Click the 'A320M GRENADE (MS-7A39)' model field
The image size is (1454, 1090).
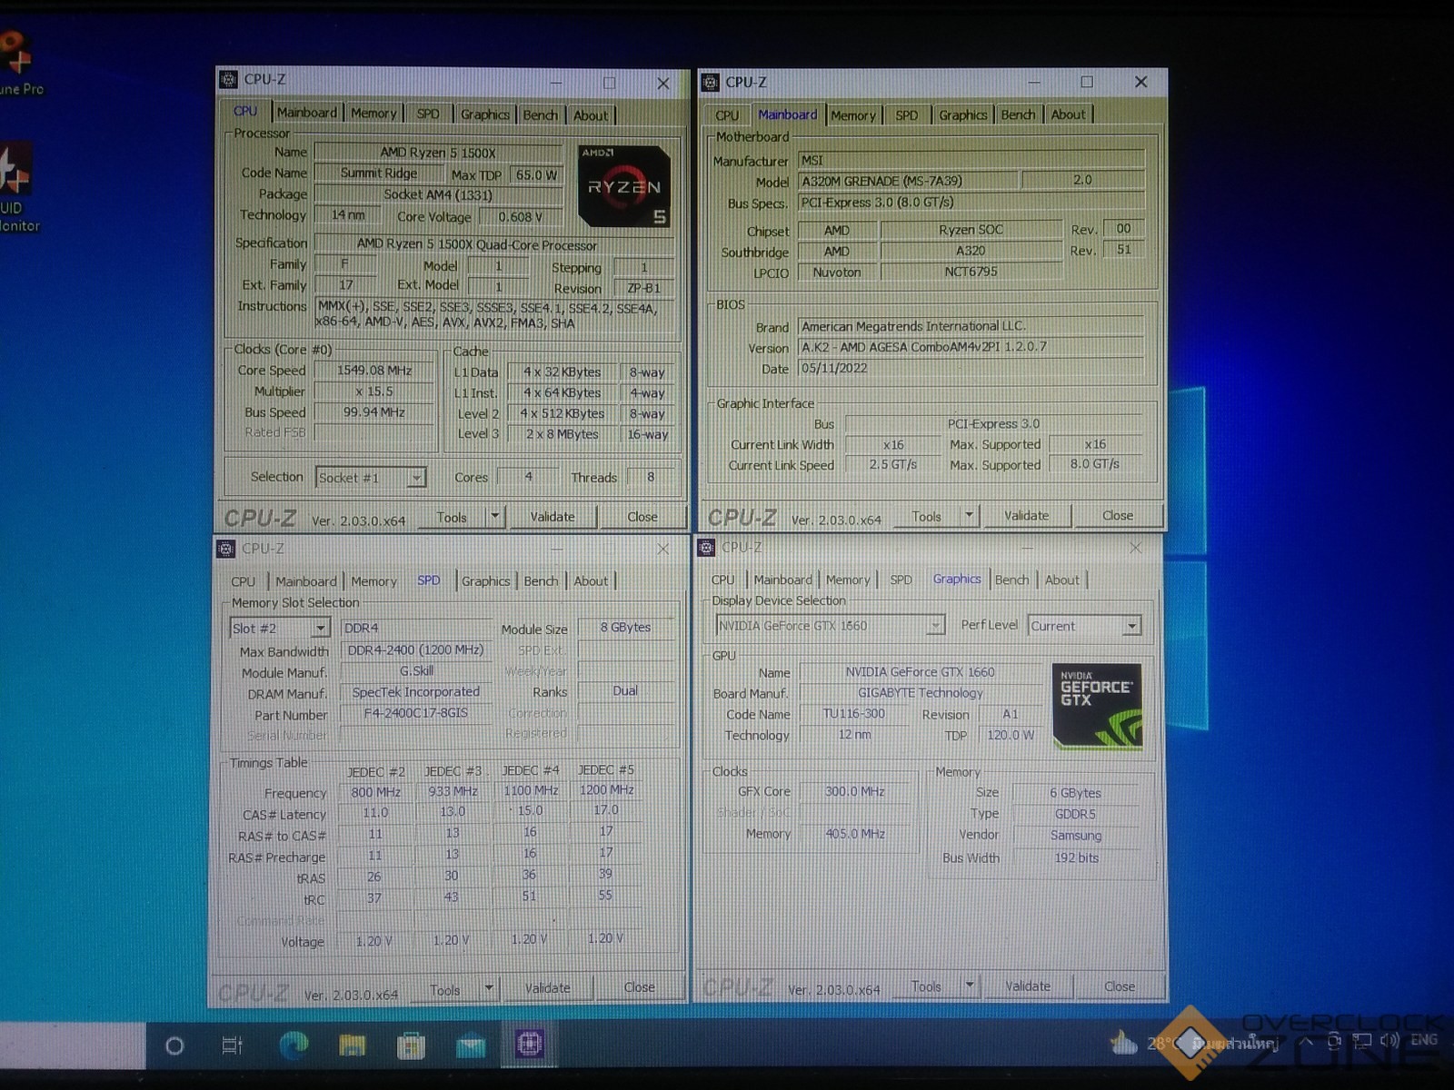908,181
